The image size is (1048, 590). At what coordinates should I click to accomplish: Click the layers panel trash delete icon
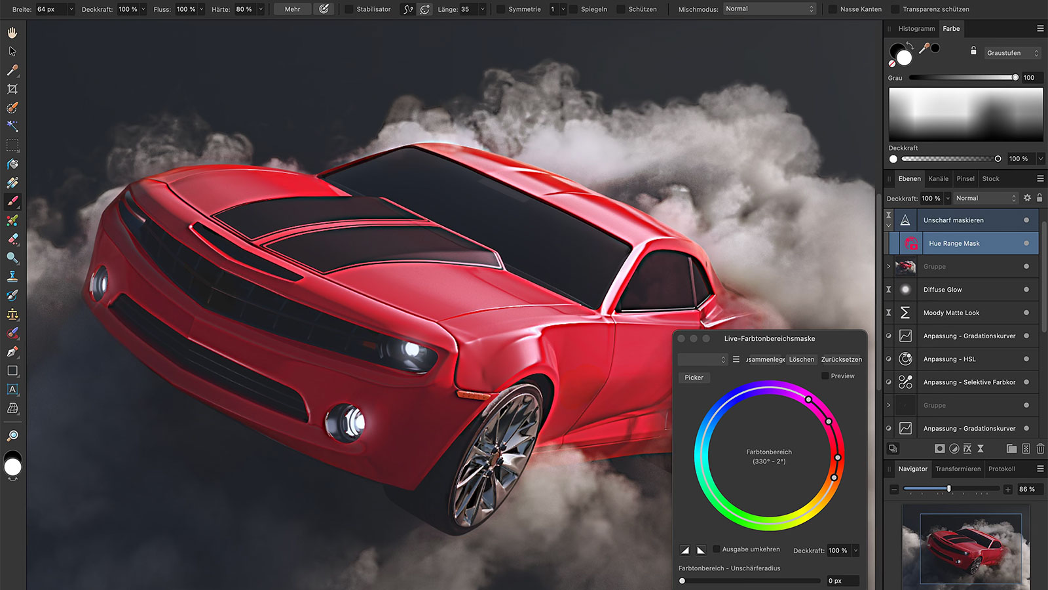pyautogui.click(x=1040, y=448)
